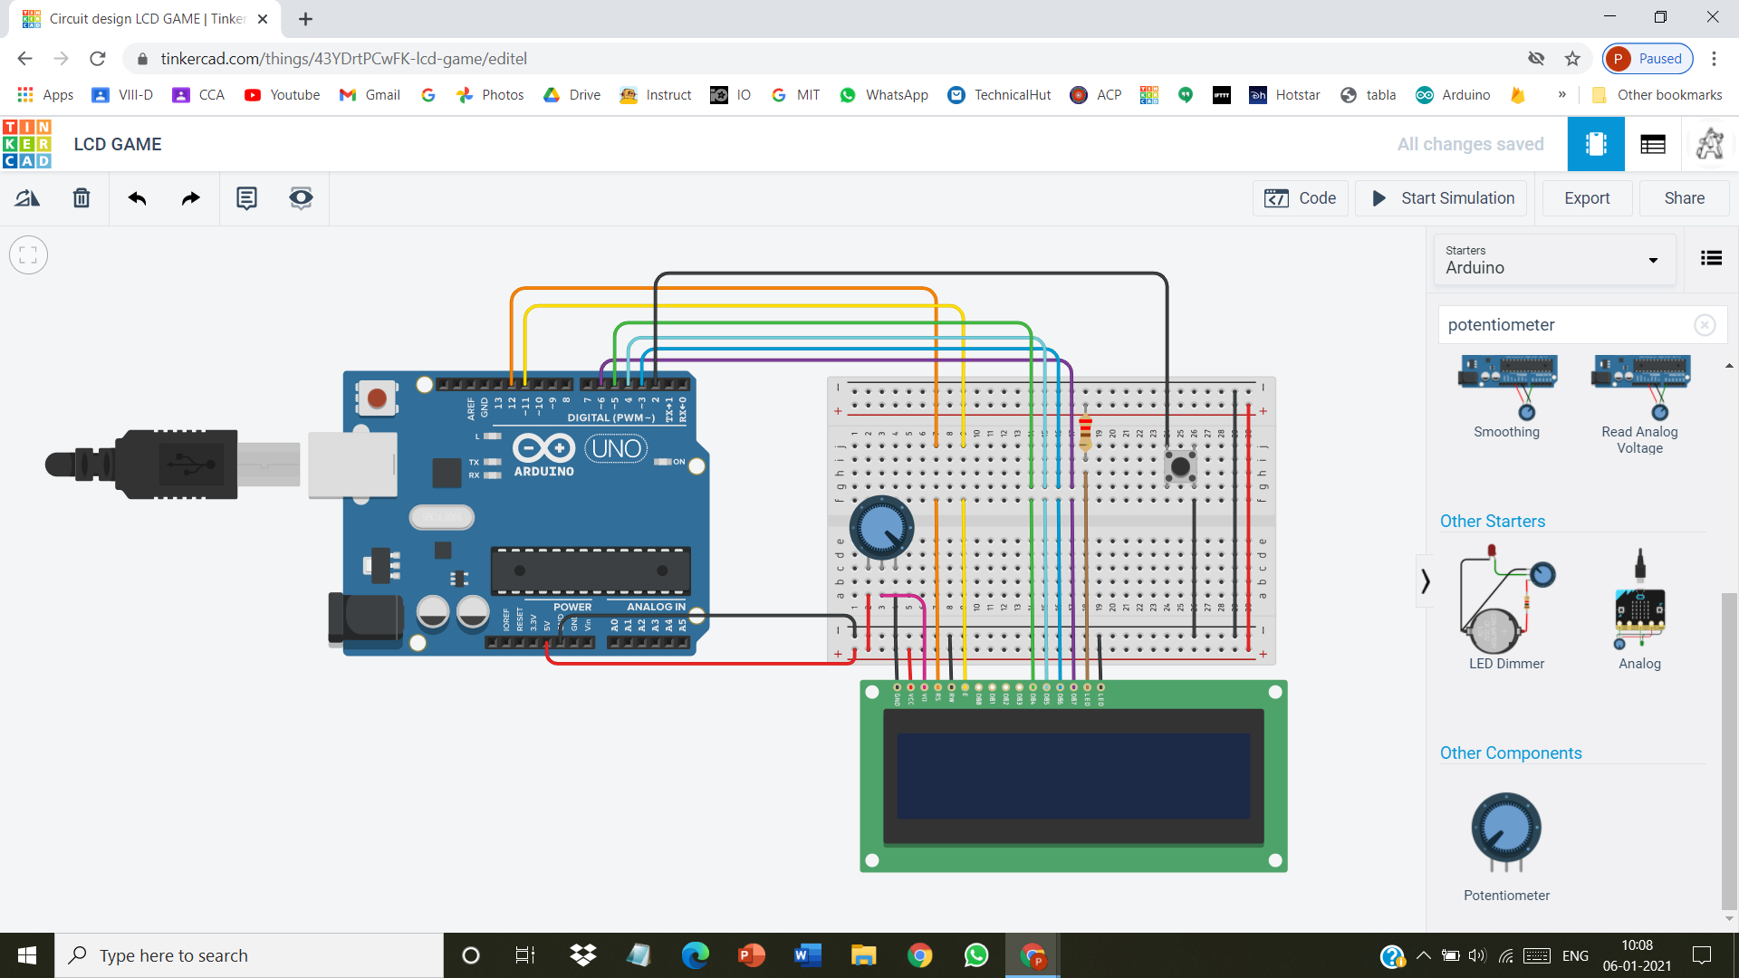Undo the last circuit change
Viewport: 1739px width, 978px height.
[x=137, y=197]
